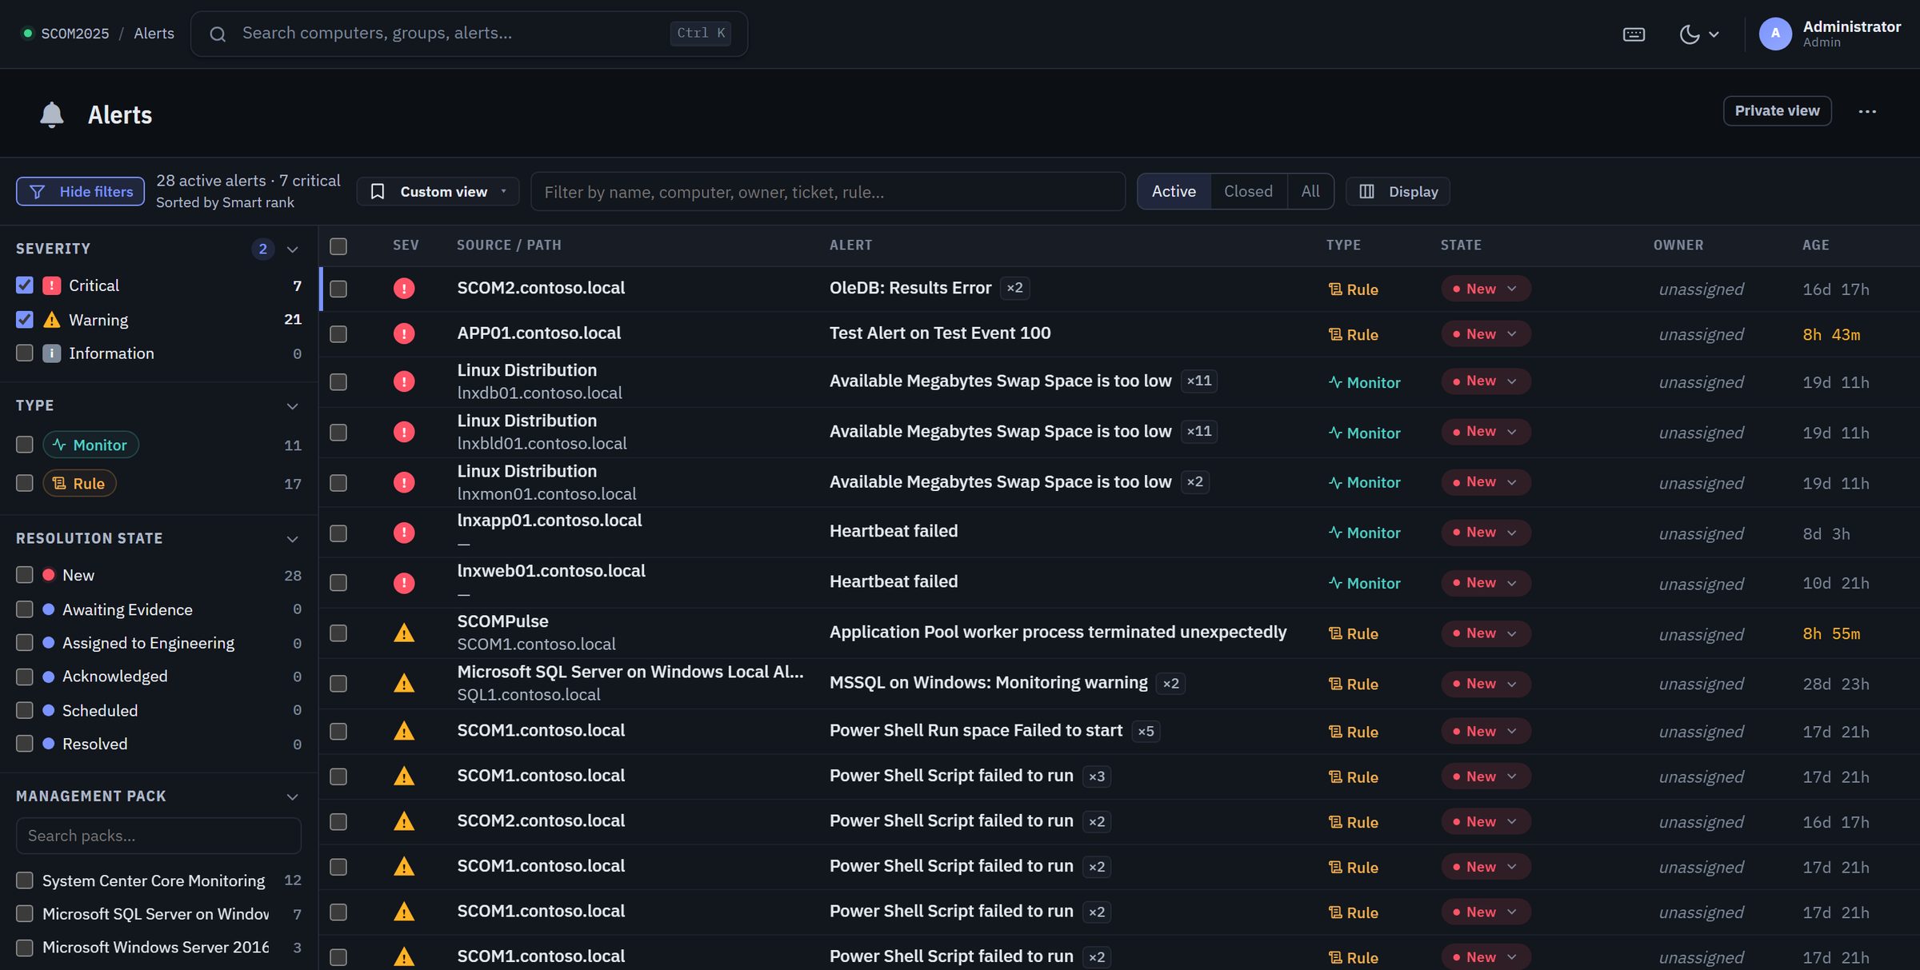Check the Monitor type filter

pyautogui.click(x=25, y=445)
